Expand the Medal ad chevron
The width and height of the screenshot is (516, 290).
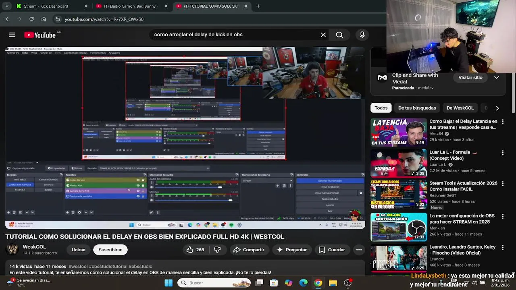pos(497,78)
